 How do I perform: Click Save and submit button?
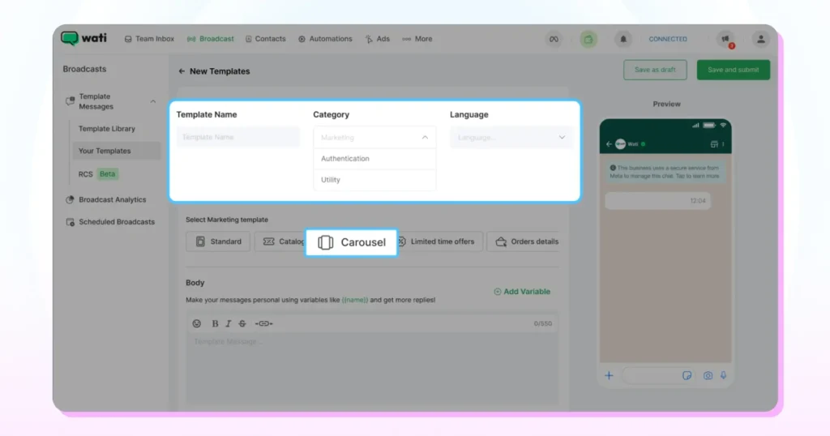(733, 70)
